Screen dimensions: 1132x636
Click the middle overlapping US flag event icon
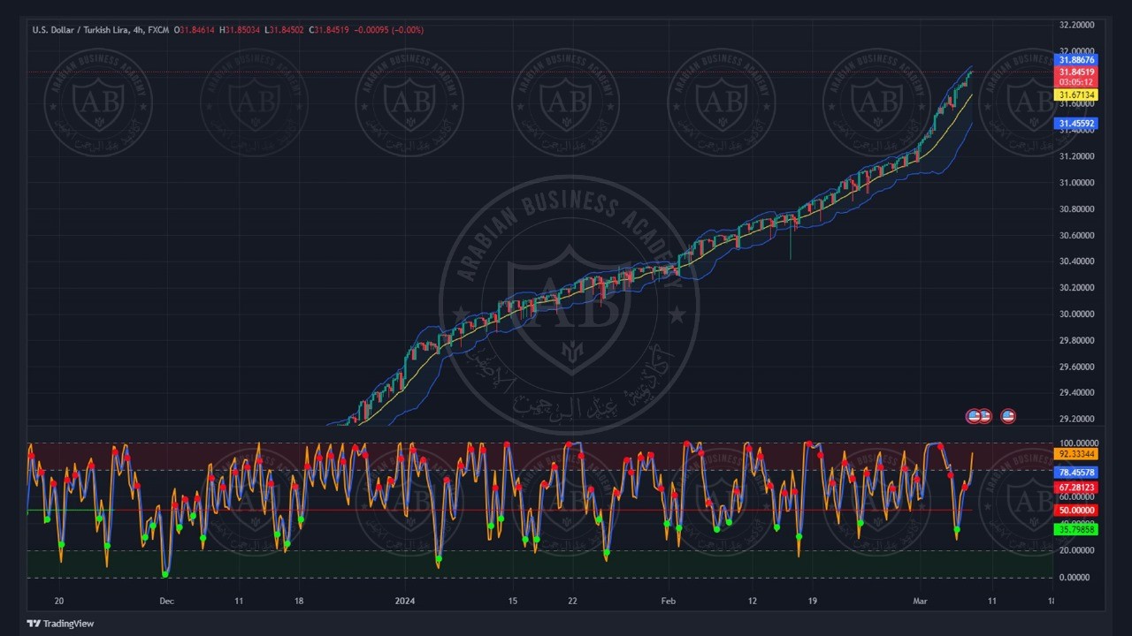coord(984,416)
